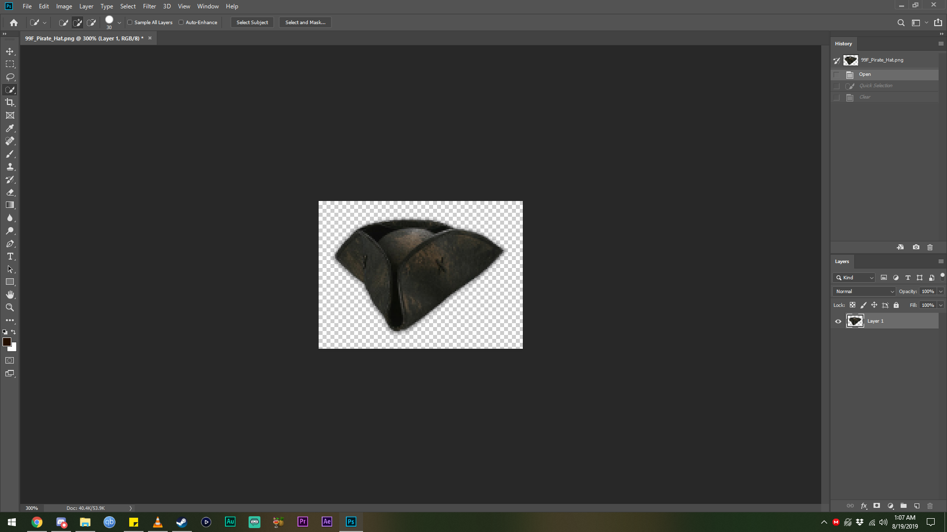Image resolution: width=947 pixels, height=532 pixels.
Task: Select the Eraser tool
Action: click(x=10, y=192)
